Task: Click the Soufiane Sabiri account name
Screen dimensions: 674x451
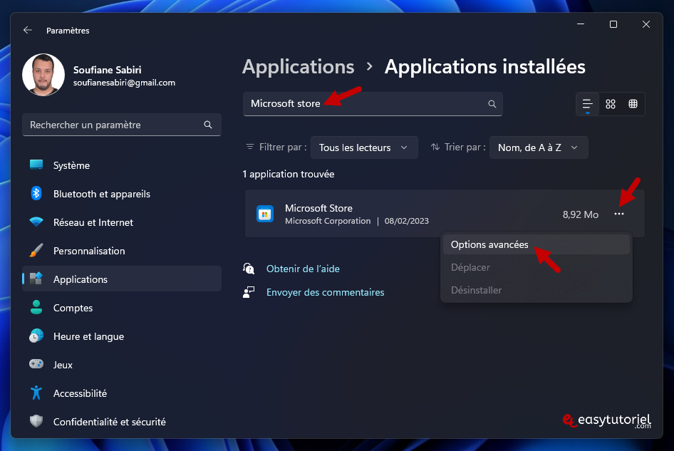Action: [x=107, y=70]
